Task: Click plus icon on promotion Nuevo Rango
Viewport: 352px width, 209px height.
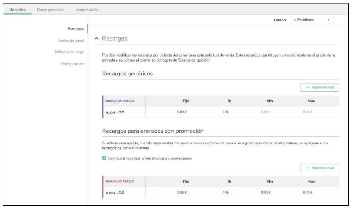Action: (308, 168)
